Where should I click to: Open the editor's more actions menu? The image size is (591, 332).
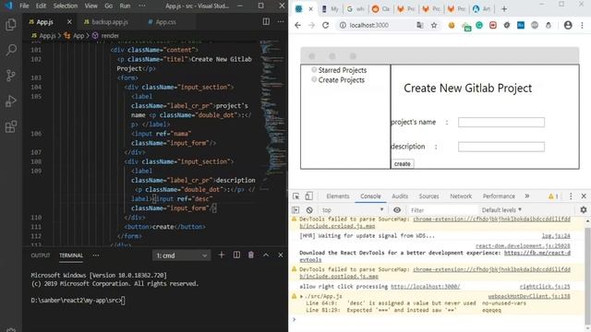pos(281,21)
